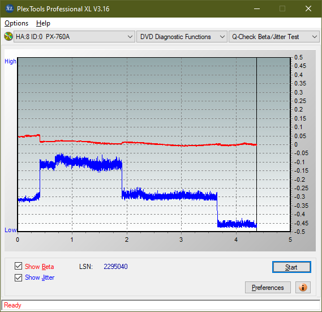322x312 pixels.
Task: Start the Beta/Jitter test
Action: pyautogui.click(x=291, y=267)
